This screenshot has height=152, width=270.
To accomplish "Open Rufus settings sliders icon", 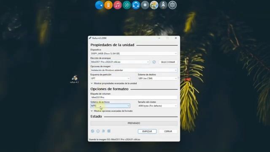I will [103, 131].
